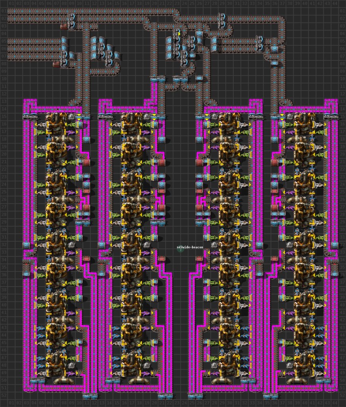This screenshot has width=346, height=407.
Task: Select the splitter at column 09 rows 02-03
Action: click(71, 21)
